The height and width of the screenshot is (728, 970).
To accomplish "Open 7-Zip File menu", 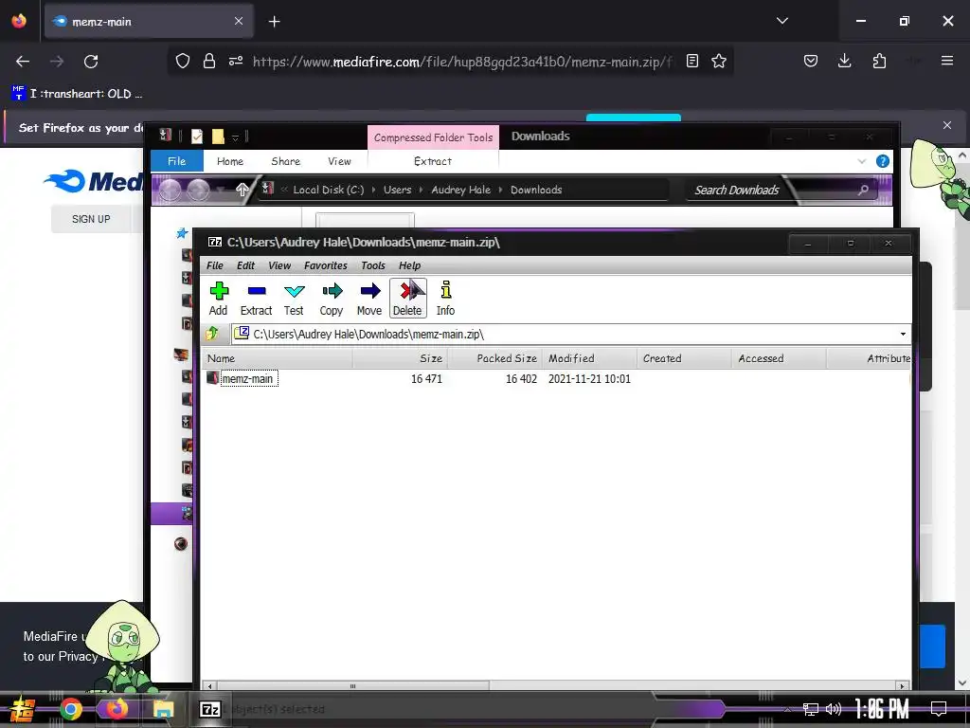I will [x=215, y=265].
